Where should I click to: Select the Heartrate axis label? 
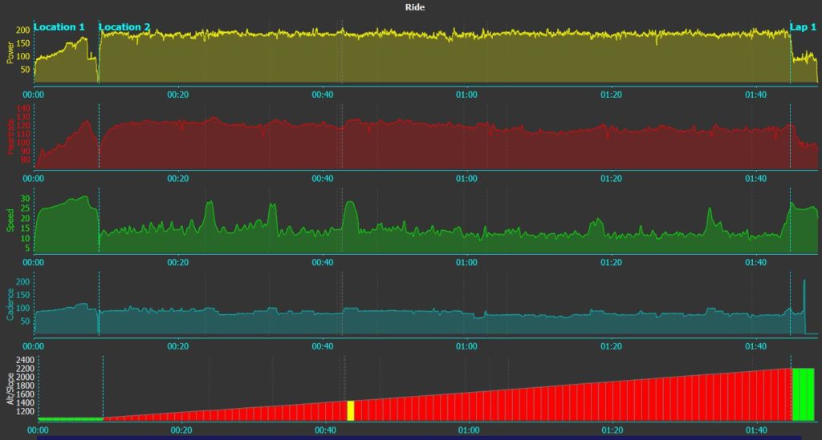(10, 138)
